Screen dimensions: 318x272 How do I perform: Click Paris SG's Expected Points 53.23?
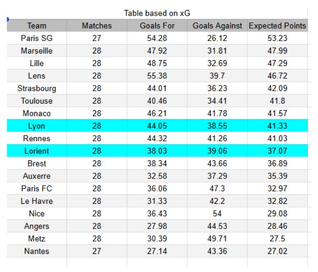[277, 38]
